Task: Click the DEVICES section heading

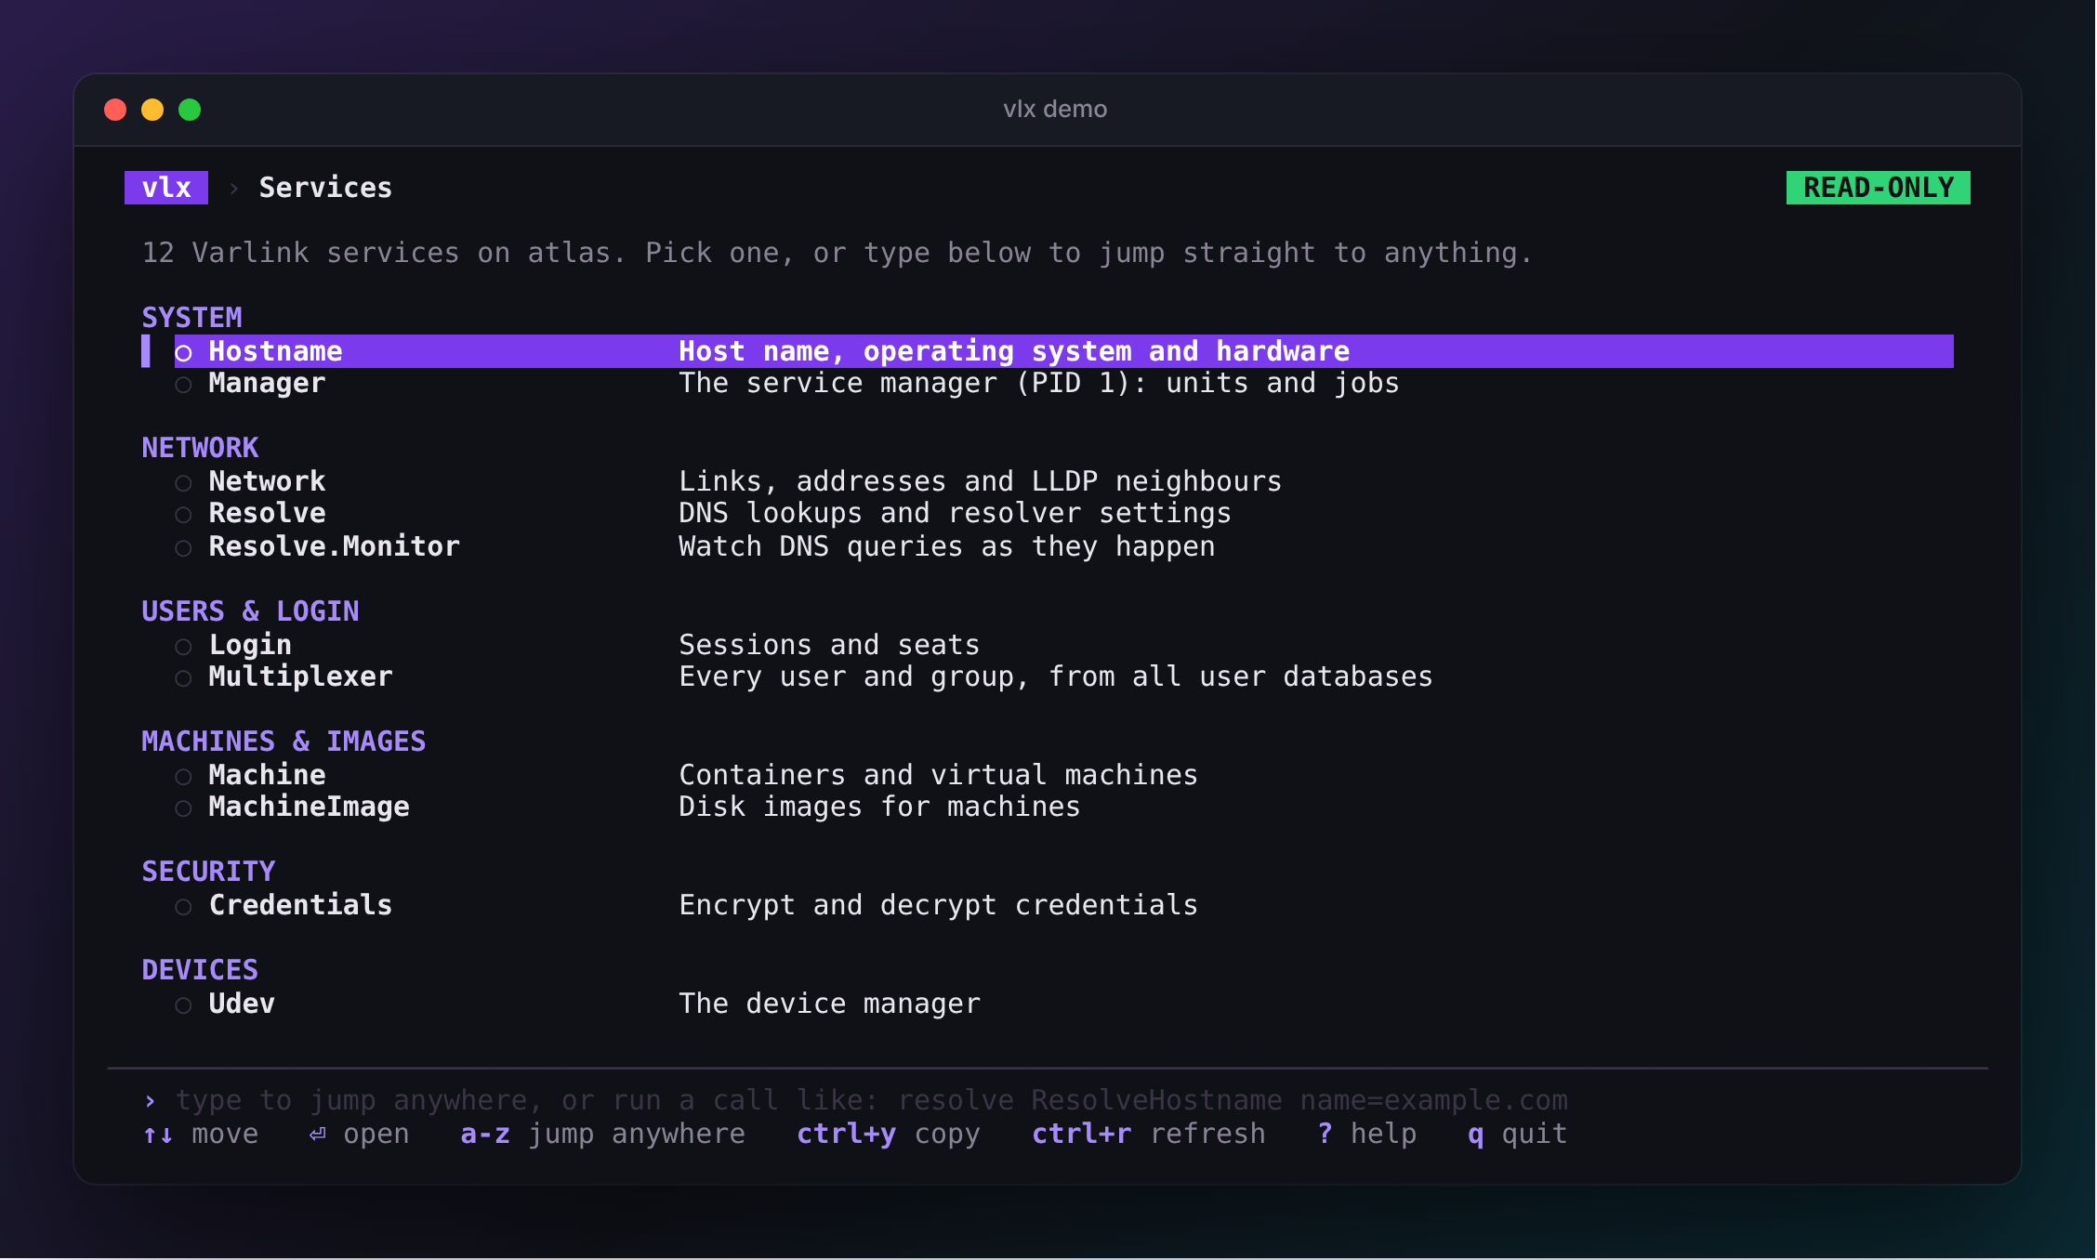Action: click(x=200, y=970)
